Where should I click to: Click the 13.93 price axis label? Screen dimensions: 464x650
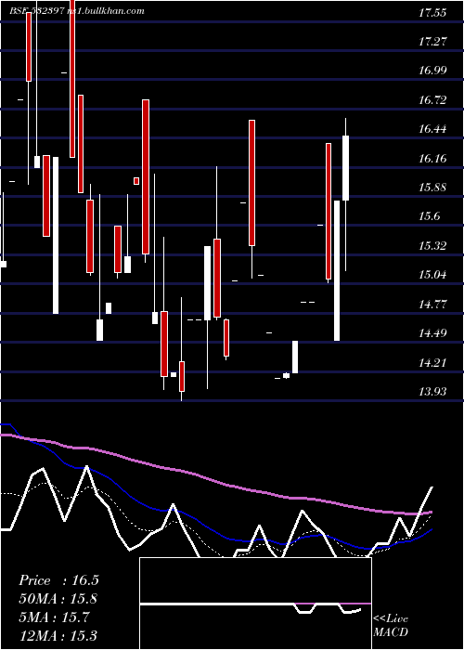coord(432,392)
